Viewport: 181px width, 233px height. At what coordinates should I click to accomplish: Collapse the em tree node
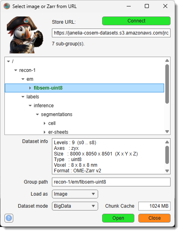click(x=23, y=79)
